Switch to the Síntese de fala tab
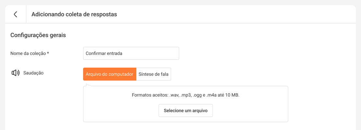361x130 pixels. (153, 74)
